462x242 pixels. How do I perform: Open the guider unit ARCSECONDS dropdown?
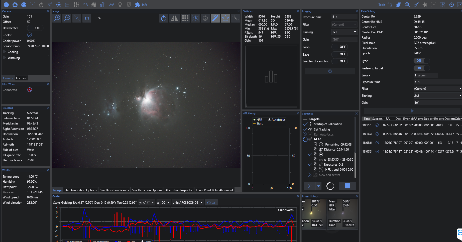click(x=188, y=203)
